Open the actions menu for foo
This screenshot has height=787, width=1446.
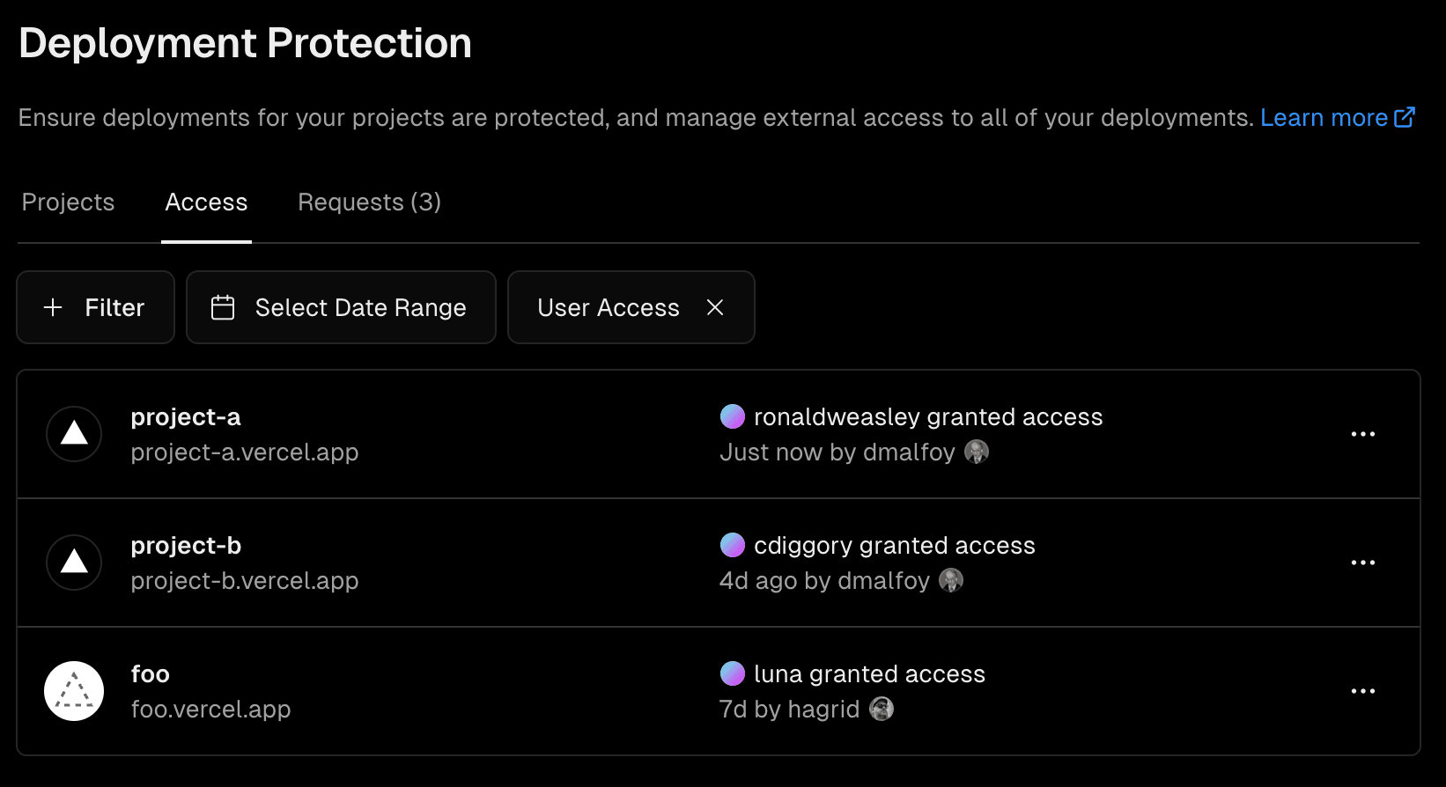[1363, 691]
